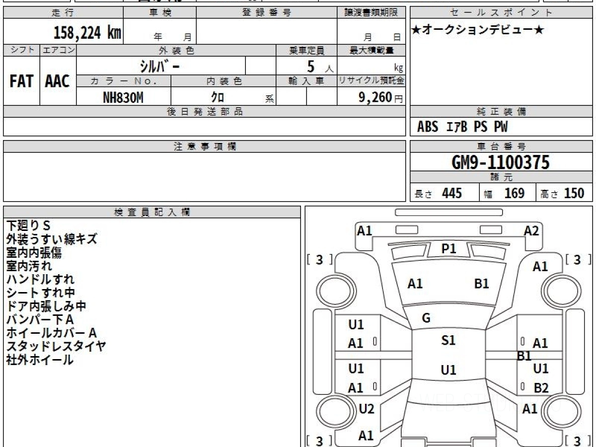Click the G mark on the windshield
Image resolution: width=596 pixels, height=447 pixels.
tap(426, 318)
